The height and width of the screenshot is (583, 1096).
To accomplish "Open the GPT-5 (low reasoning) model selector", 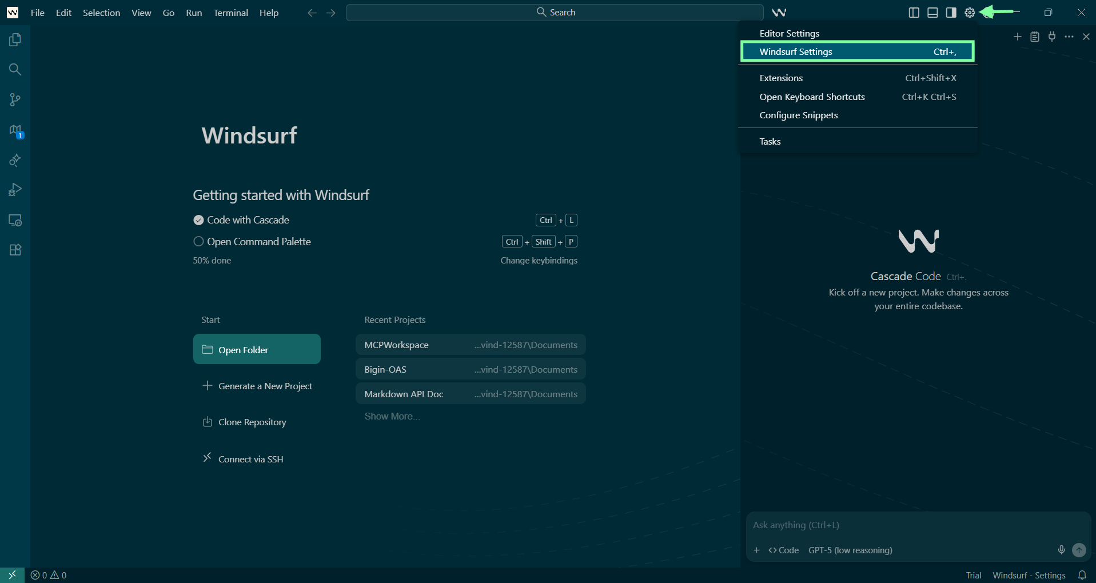I will (850, 550).
